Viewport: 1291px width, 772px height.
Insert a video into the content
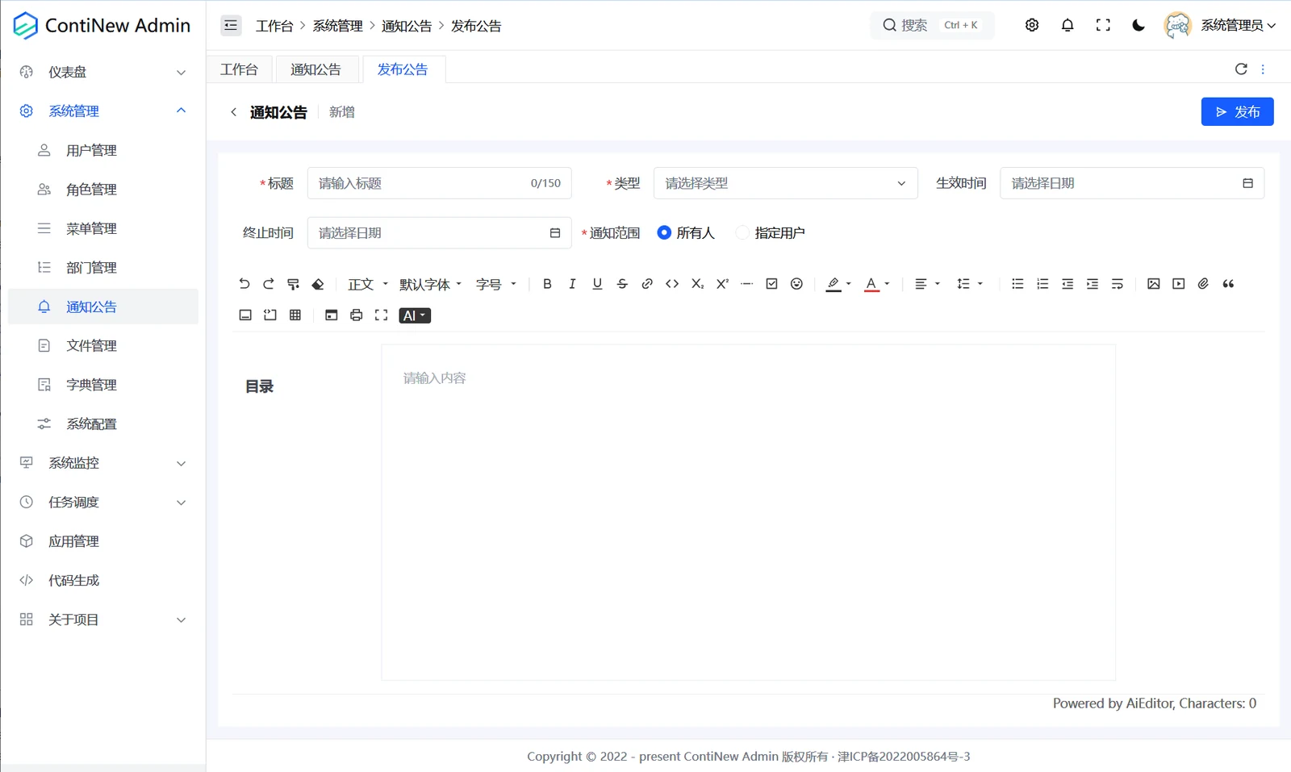coord(1179,284)
